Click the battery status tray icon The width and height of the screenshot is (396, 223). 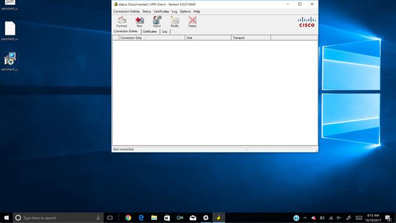point(322,218)
